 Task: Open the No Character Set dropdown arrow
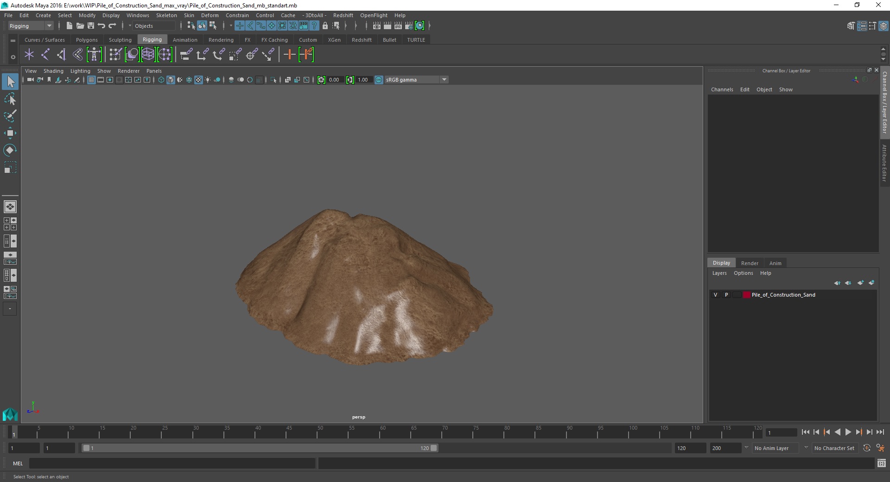pos(806,448)
